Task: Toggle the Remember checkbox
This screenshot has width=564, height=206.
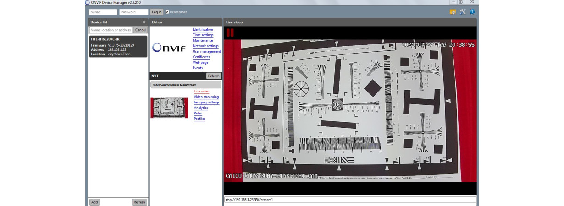Action: pyautogui.click(x=167, y=12)
